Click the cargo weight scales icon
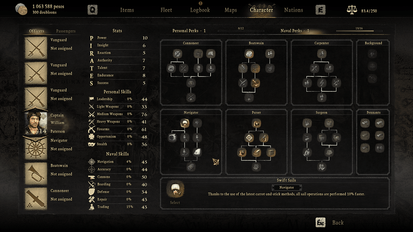The image size is (413, 232). 352,10
